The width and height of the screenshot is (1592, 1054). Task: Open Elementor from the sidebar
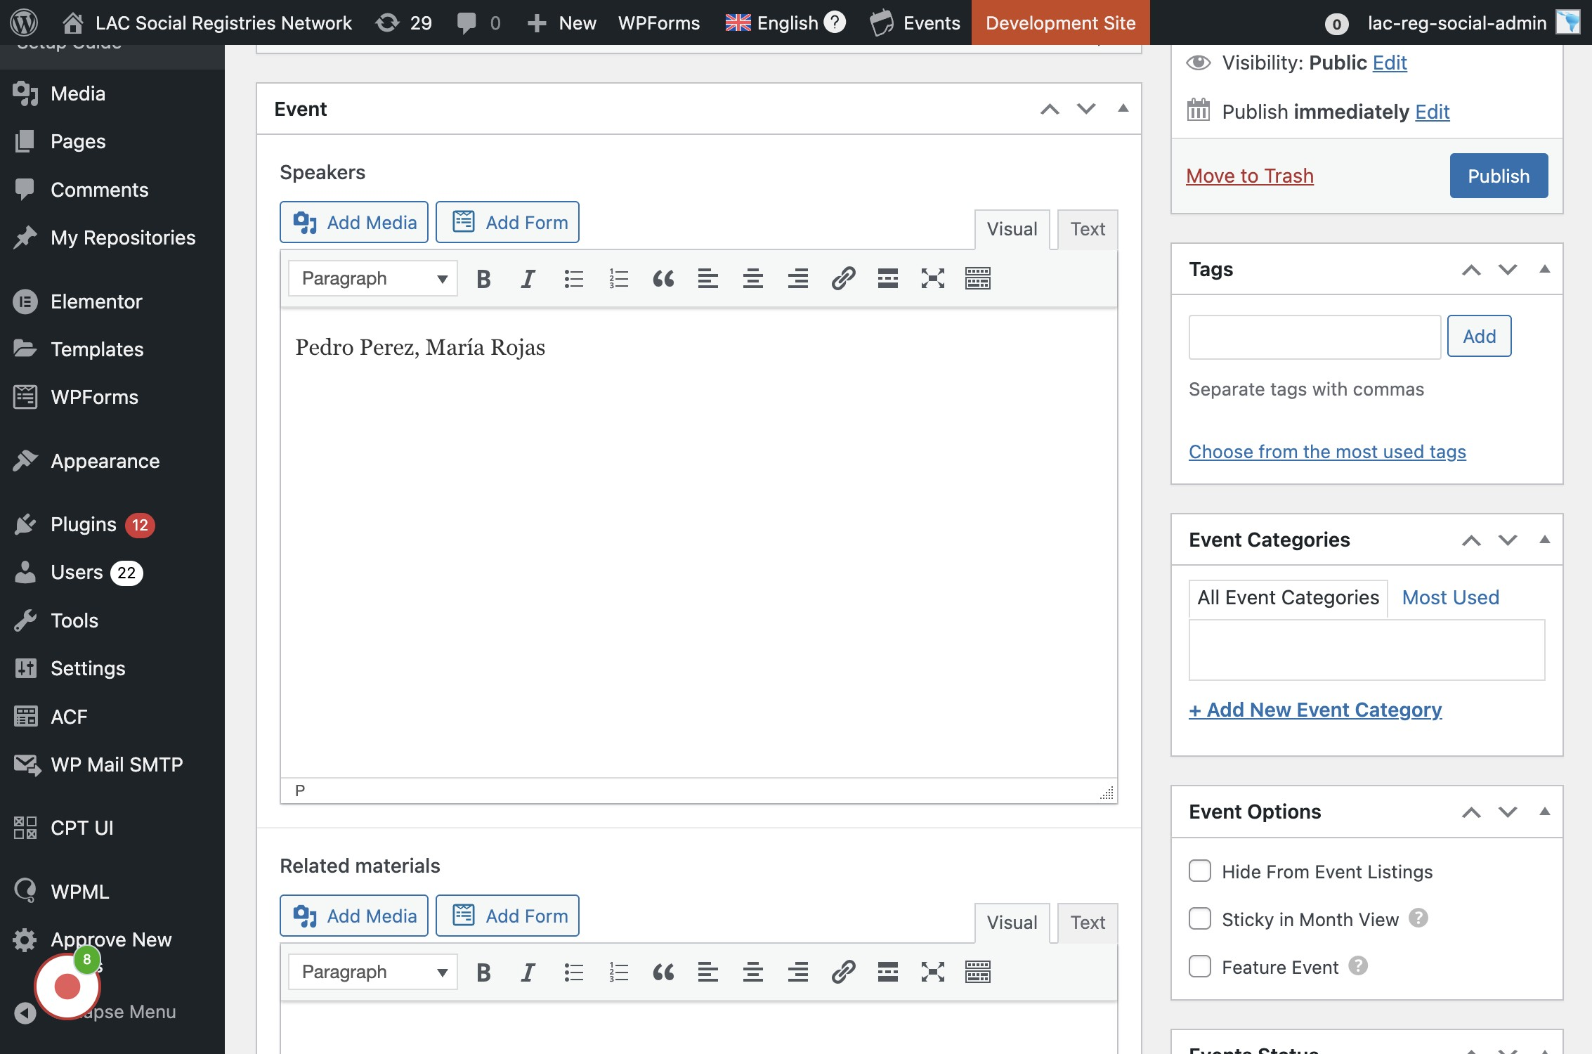(x=96, y=301)
